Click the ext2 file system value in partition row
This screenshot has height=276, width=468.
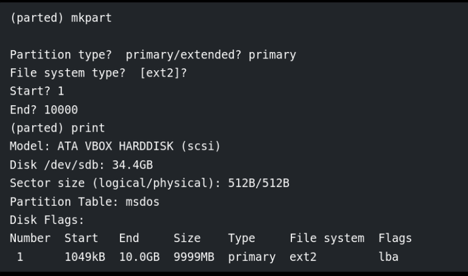[x=303, y=257]
